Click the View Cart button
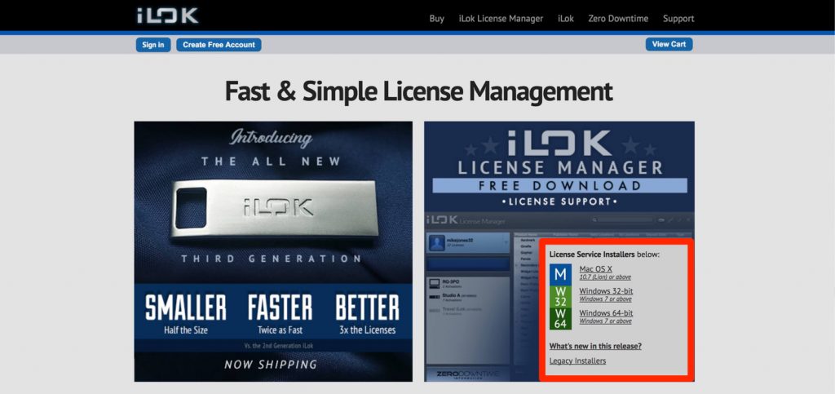Viewport: 835px width, 394px height. pyautogui.click(x=669, y=44)
